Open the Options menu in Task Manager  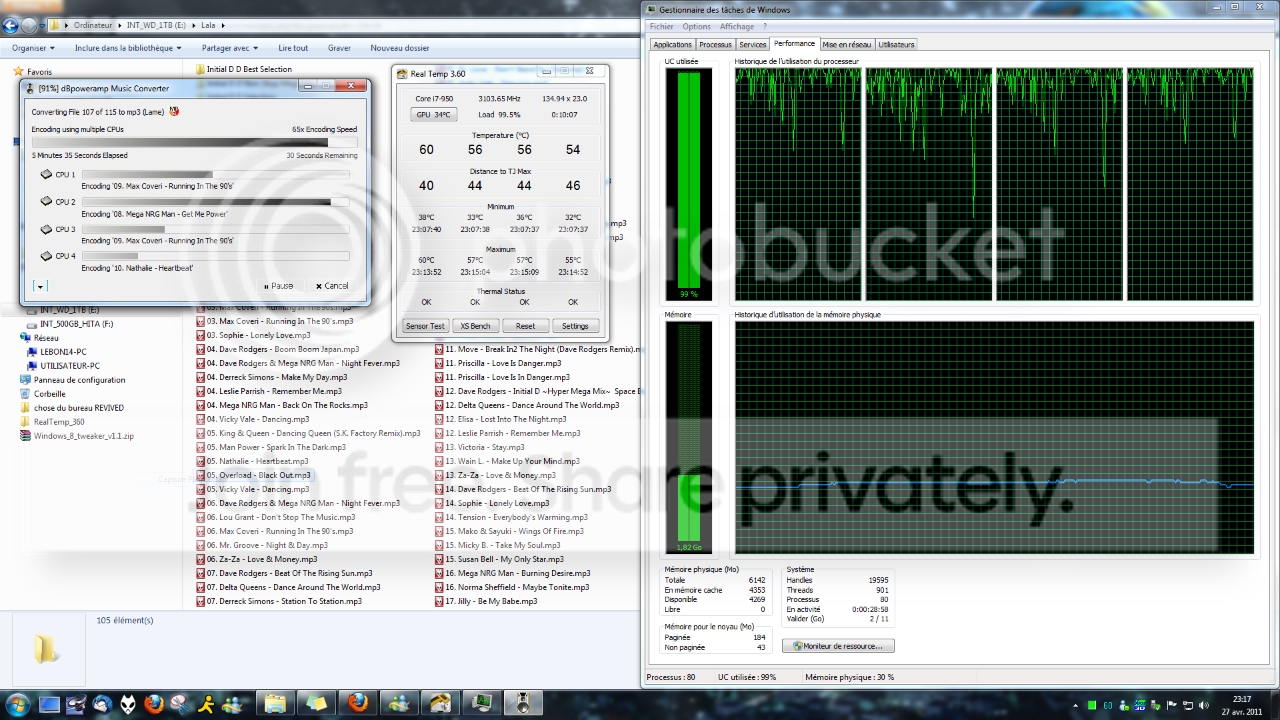tap(697, 27)
